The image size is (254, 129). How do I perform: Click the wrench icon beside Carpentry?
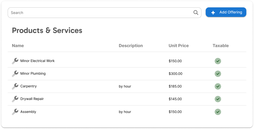pos(15,86)
